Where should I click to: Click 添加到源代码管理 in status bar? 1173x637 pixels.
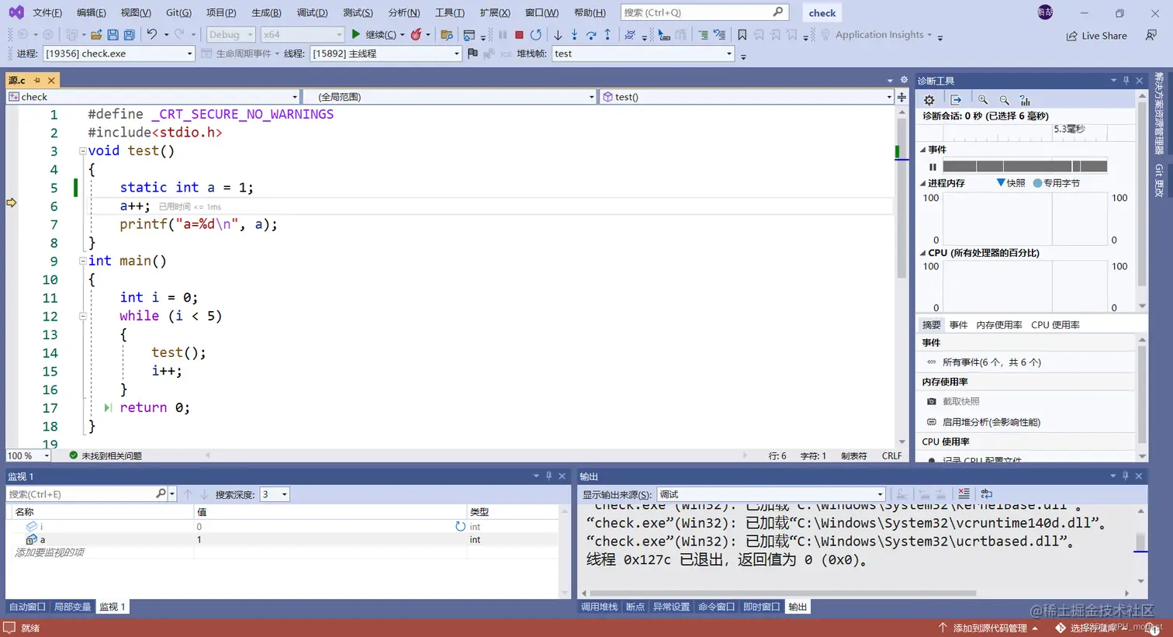(989, 628)
